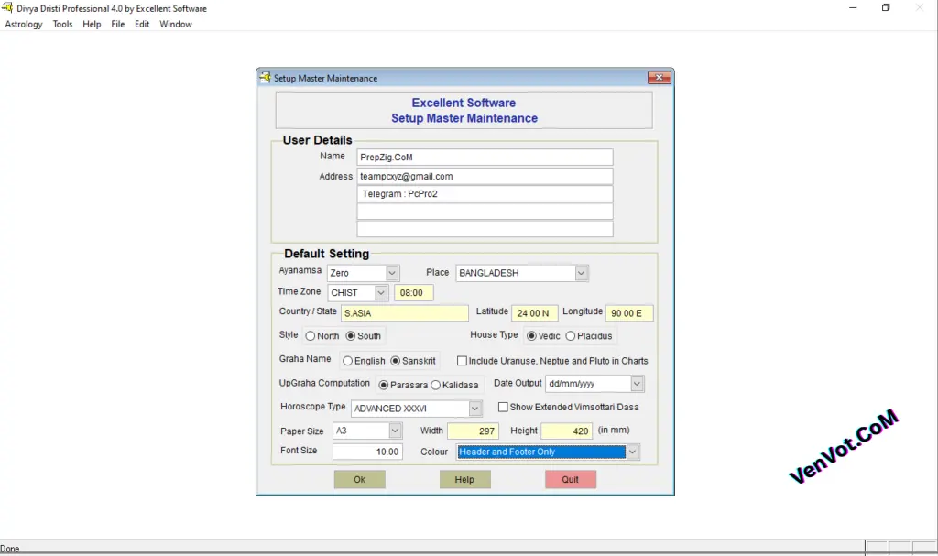Expand the Date Output dropdown
This screenshot has height=556, width=938.
pyautogui.click(x=638, y=384)
